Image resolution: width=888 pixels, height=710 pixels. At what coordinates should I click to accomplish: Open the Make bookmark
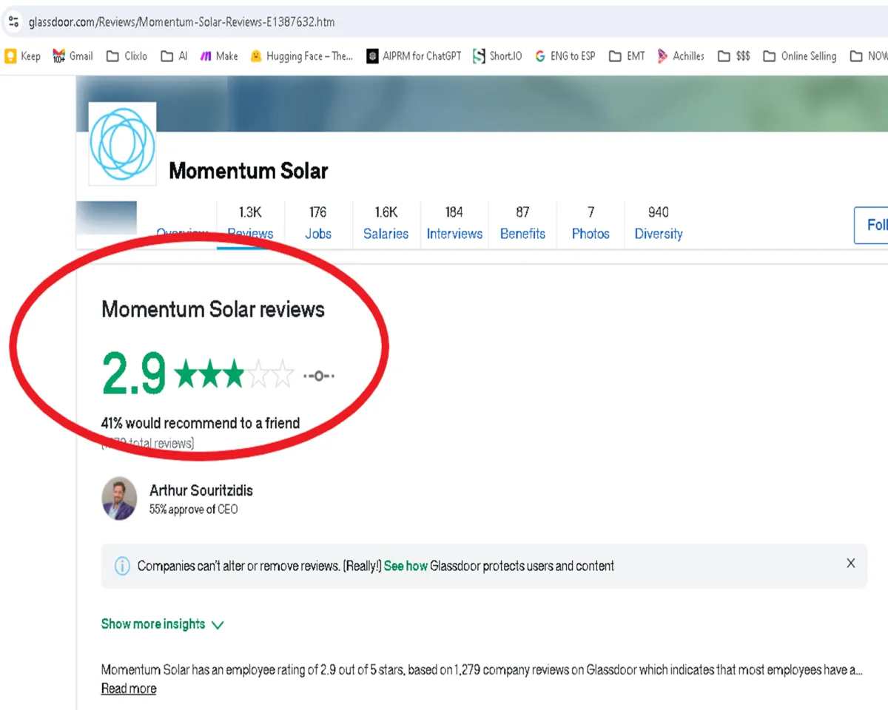click(219, 56)
